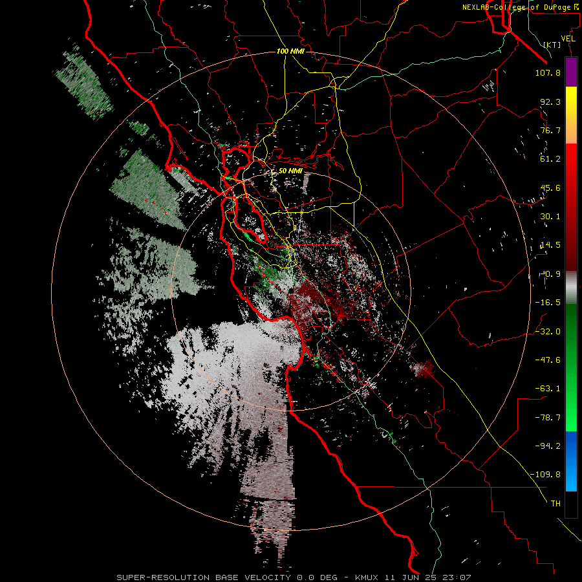582x582 pixels.
Task: Select the 76.7 velocity scale label
Action: tap(550, 130)
